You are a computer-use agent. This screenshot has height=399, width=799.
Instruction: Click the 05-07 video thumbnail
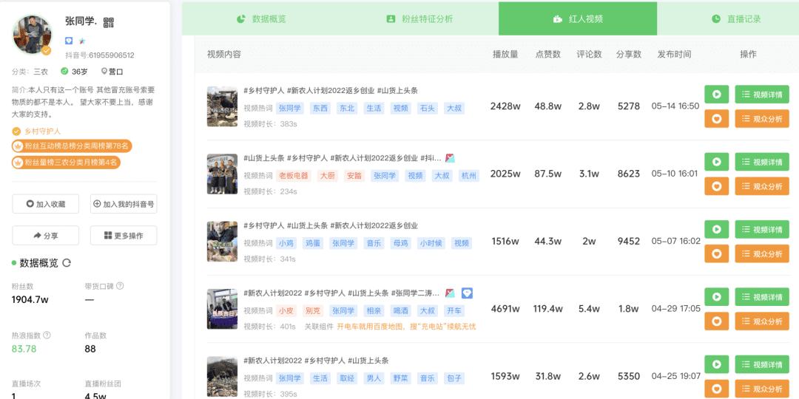click(x=222, y=241)
